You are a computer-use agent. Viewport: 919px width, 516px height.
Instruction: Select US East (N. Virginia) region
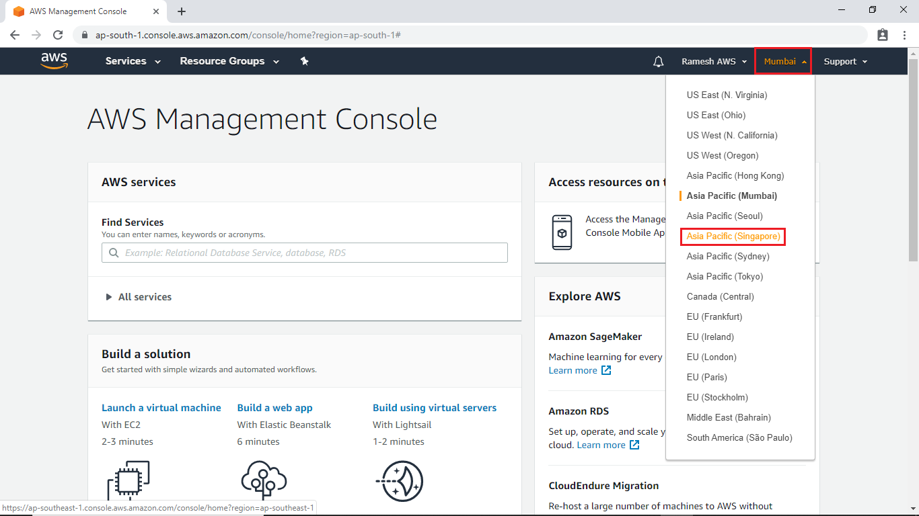727,95
